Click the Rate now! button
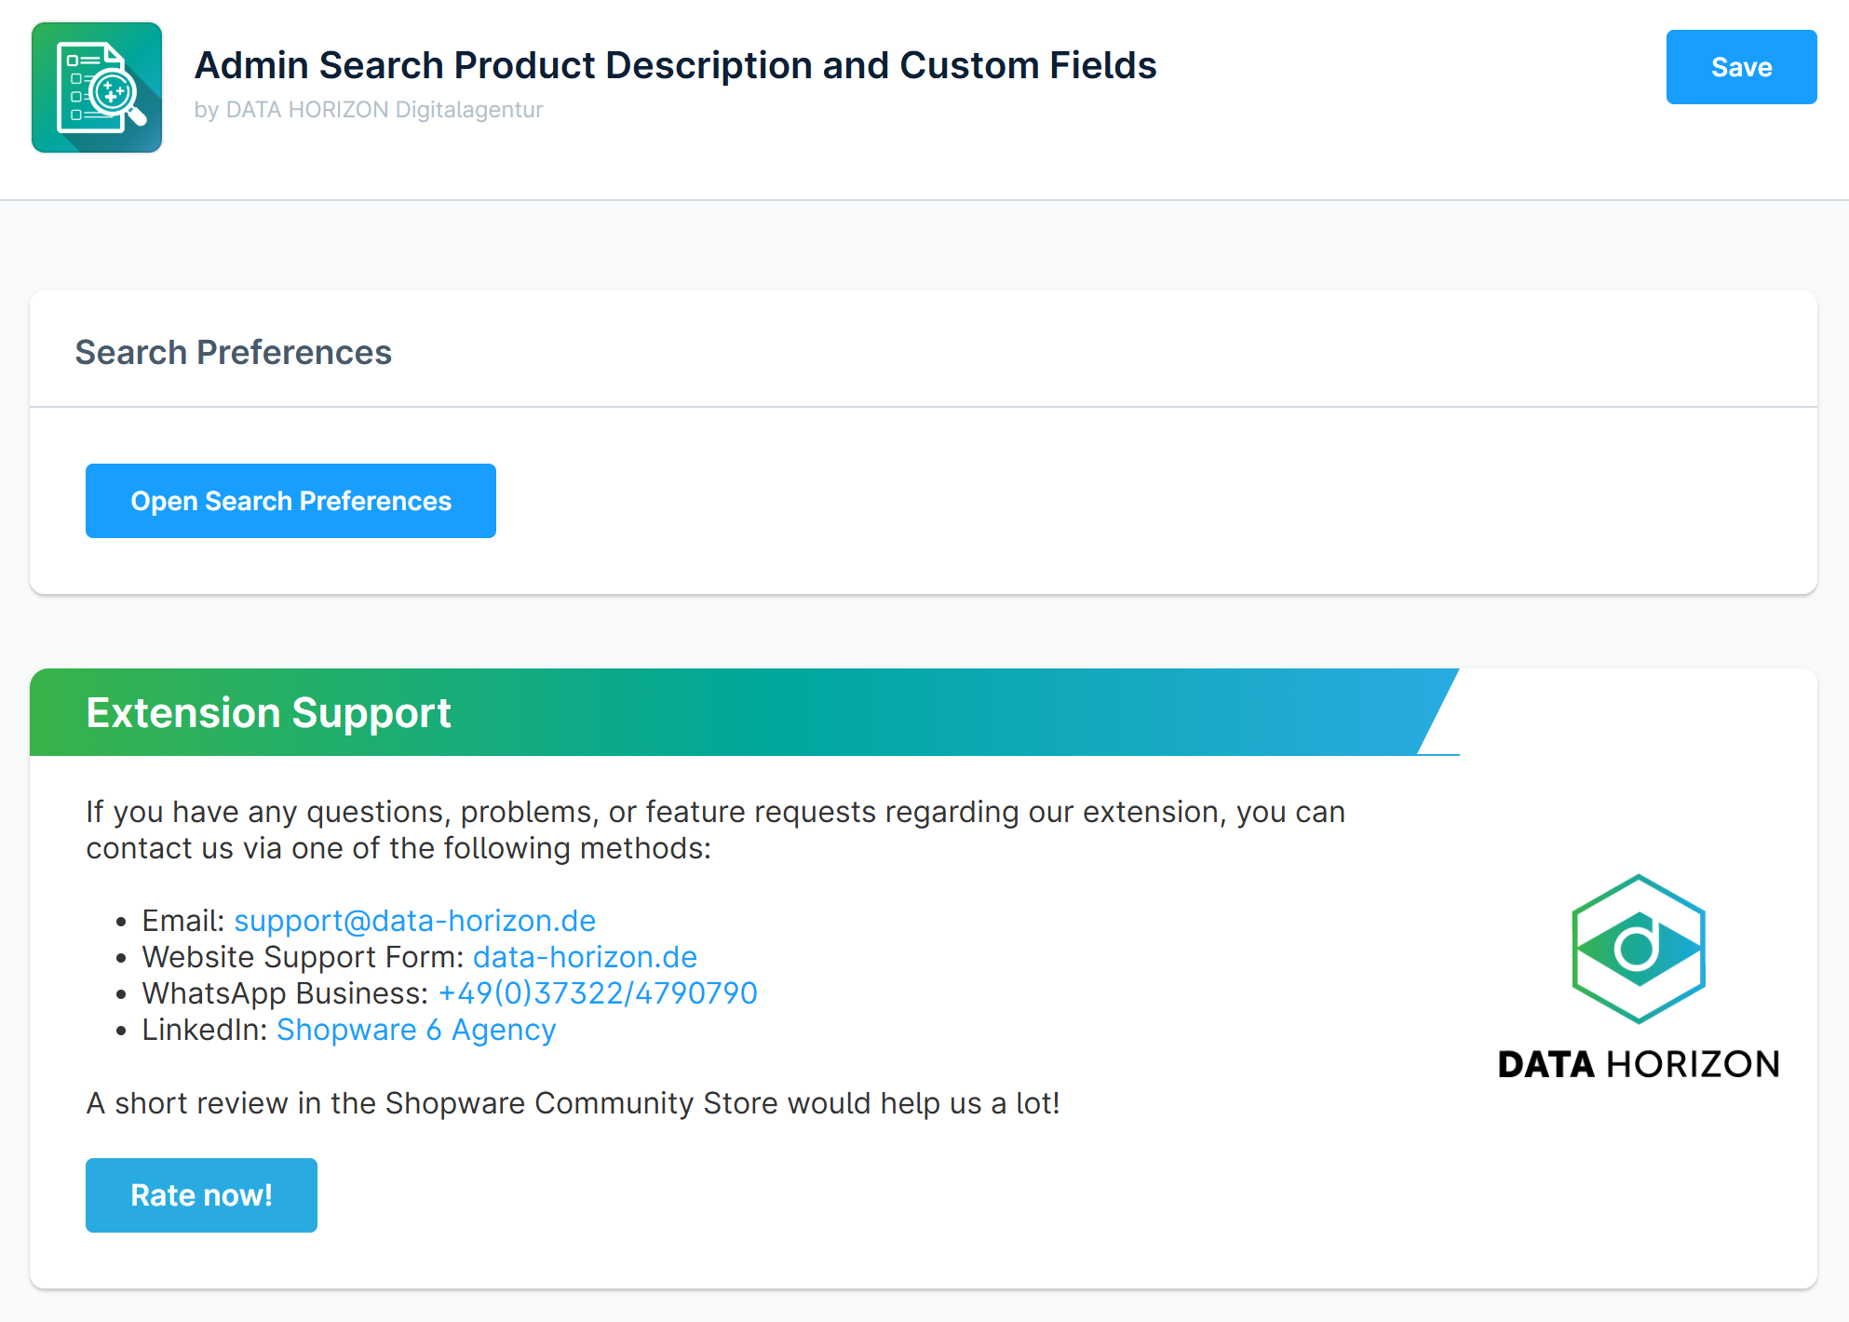 tap(201, 1195)
